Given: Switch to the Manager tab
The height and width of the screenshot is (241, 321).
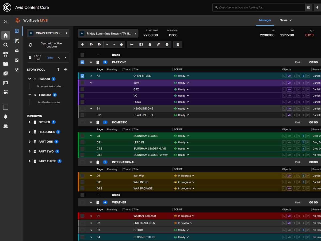Looking at the screenshot, I should pyautogui.click(x=265, y=20).
